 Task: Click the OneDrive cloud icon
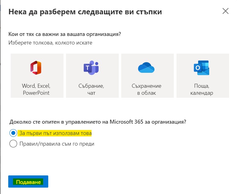147,68
